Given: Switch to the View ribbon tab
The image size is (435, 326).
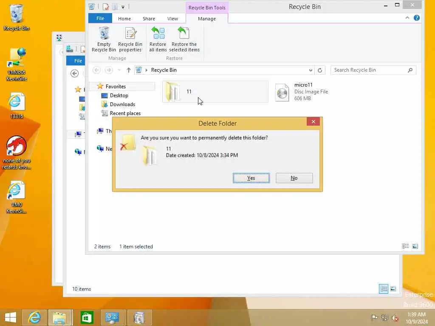Looking at the screenshot, I should [172, 19].
